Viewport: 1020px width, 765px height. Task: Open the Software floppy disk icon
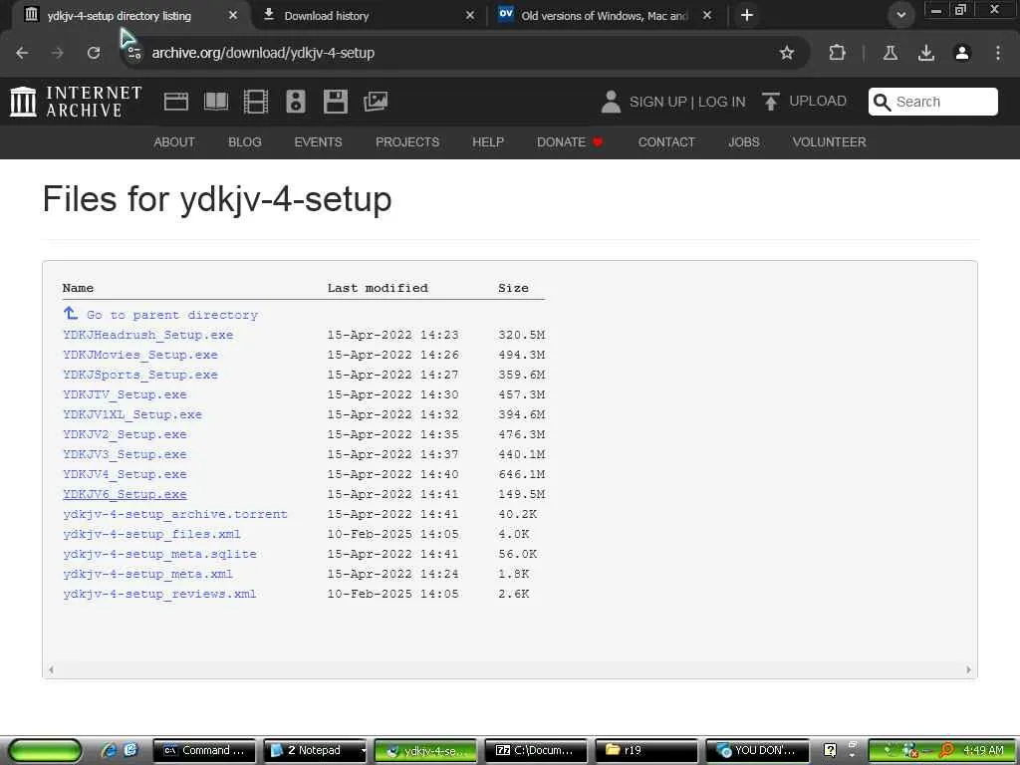336,102
